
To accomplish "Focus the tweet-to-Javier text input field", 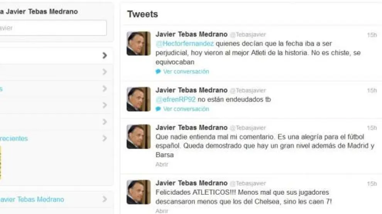I will point(53,28).
